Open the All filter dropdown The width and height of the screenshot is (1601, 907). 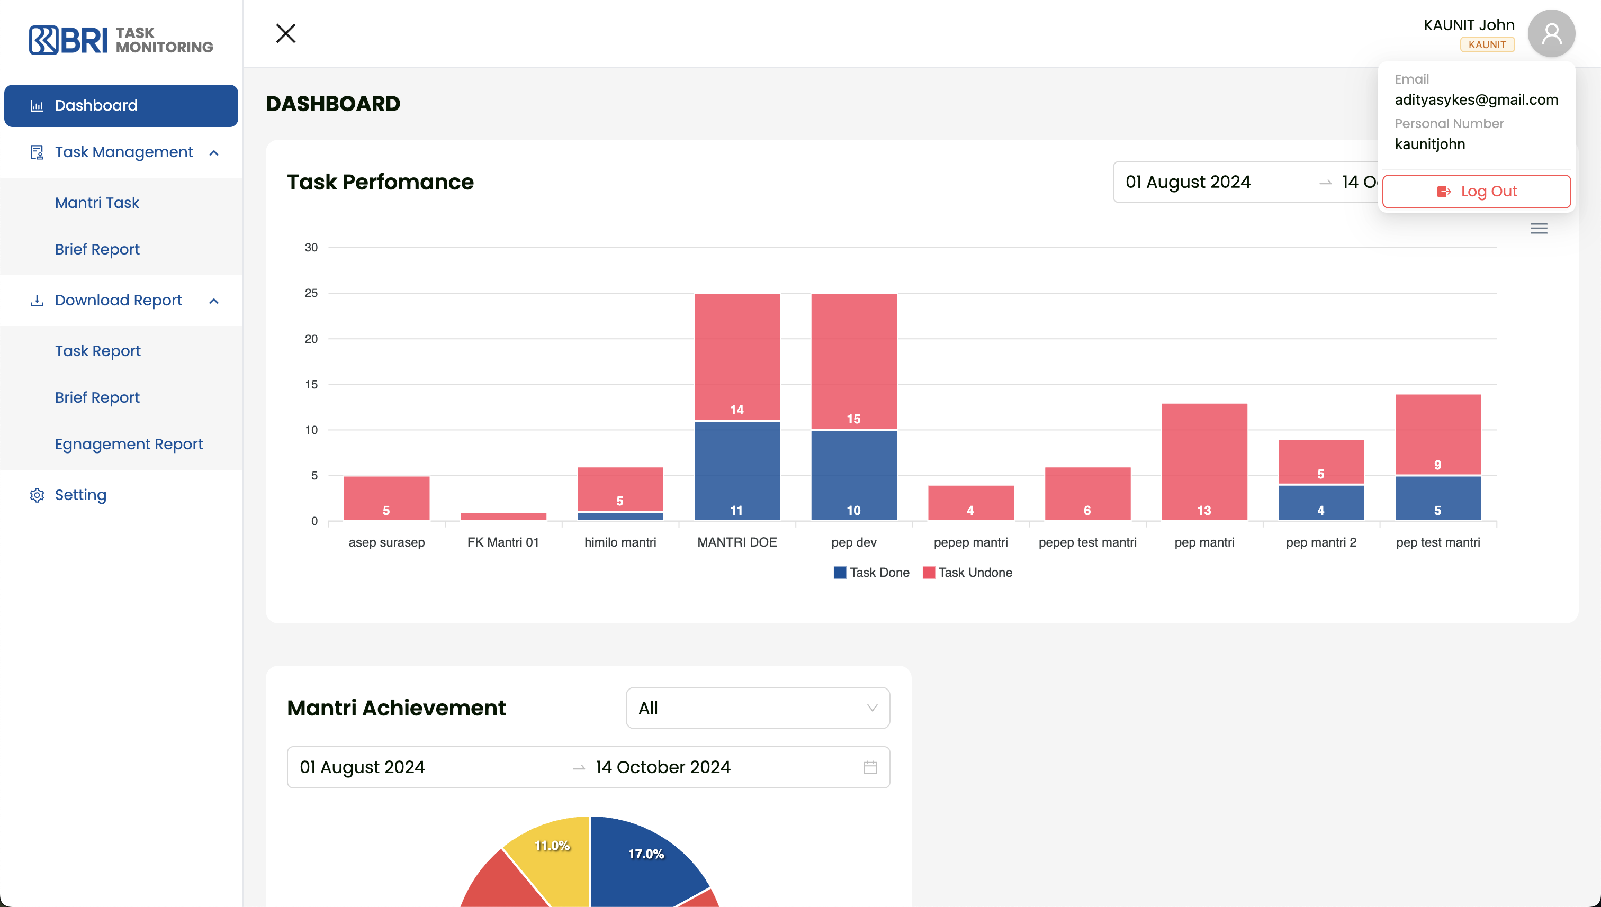tap(757, 708)
